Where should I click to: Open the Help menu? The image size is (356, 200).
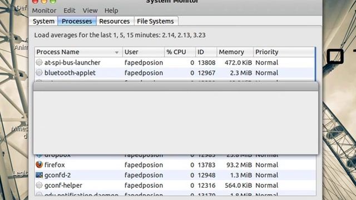tap(111, 11)
